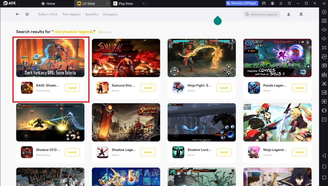This screenshot has width=328, height=186.
Task: Click the search magnifier icon
Action: 247,14
